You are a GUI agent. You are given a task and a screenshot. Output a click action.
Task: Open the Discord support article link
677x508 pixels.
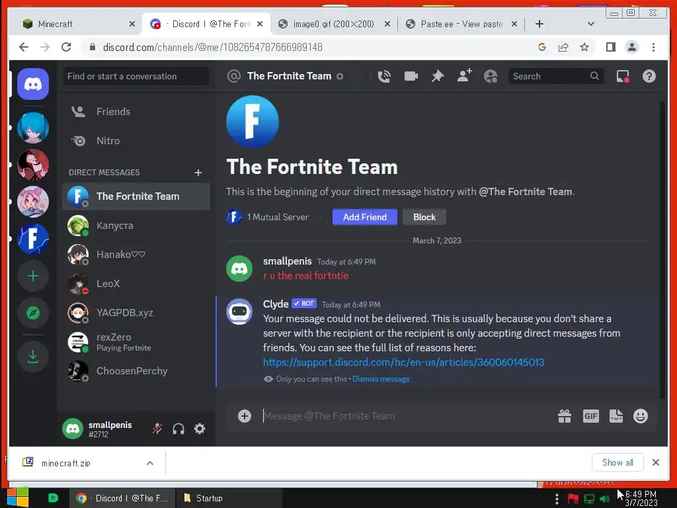pos(403,362)
